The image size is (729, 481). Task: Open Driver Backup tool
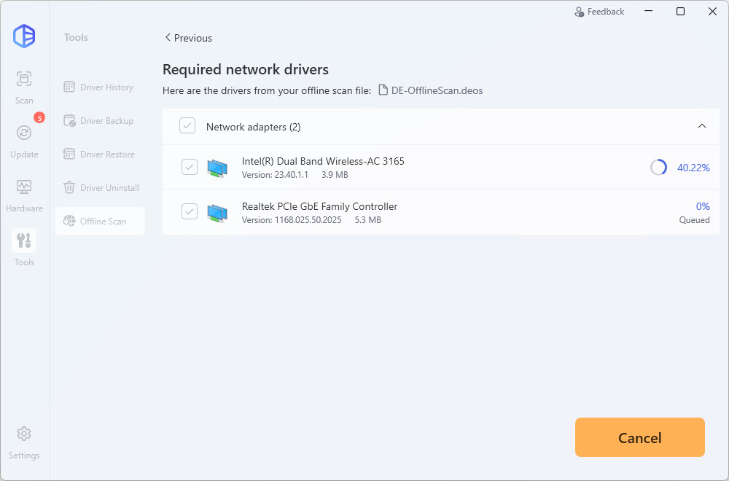100,121
